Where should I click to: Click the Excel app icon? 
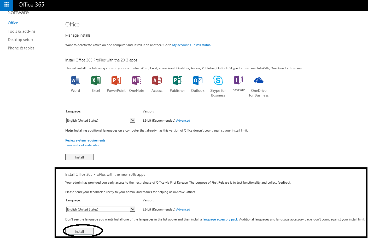coord(96,80)
